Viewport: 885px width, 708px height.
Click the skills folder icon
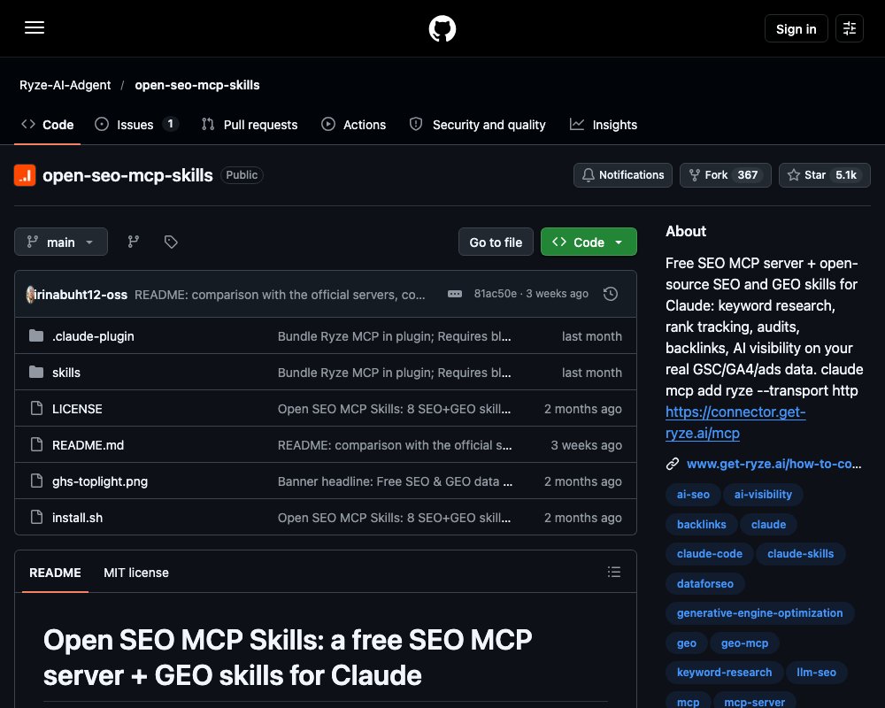(x=36, y=372)
